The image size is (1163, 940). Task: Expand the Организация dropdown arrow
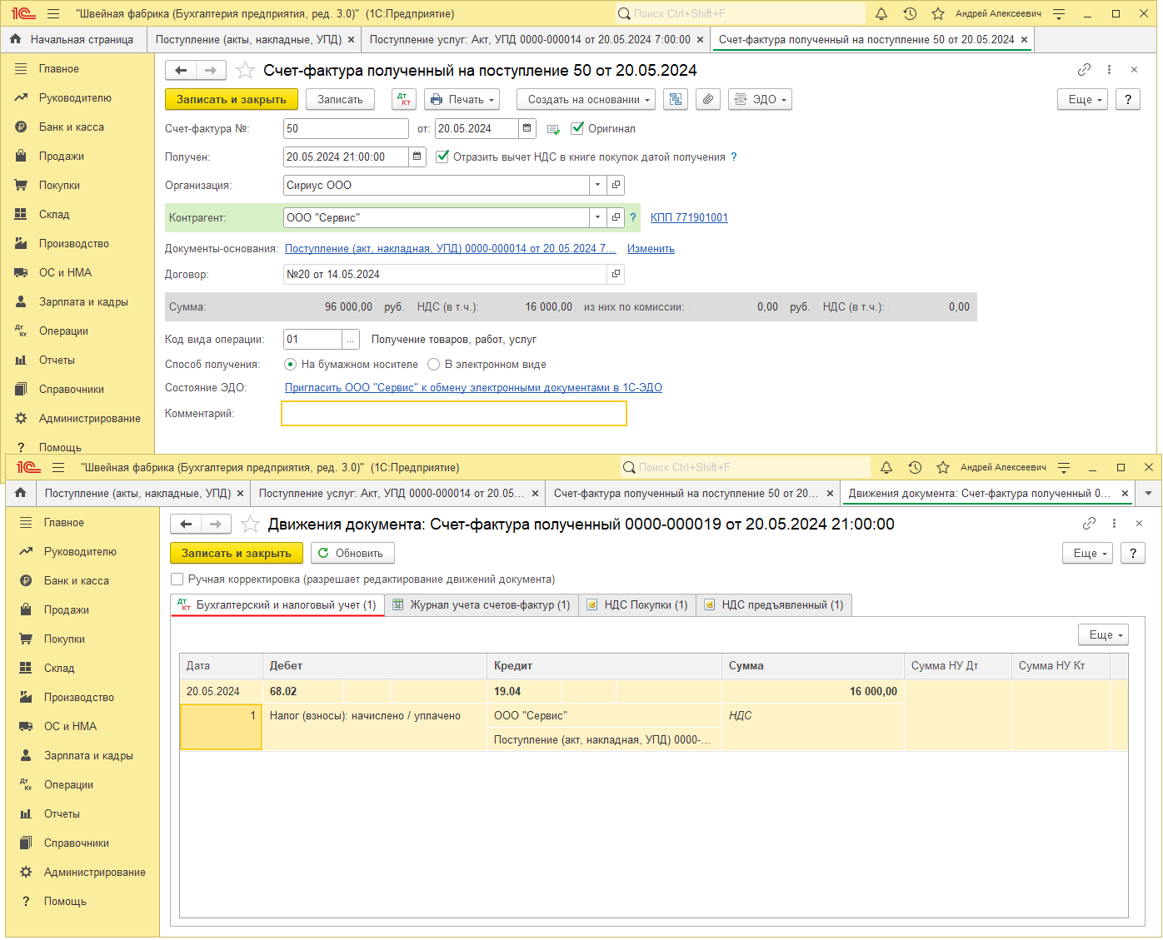tap(598, 185)
